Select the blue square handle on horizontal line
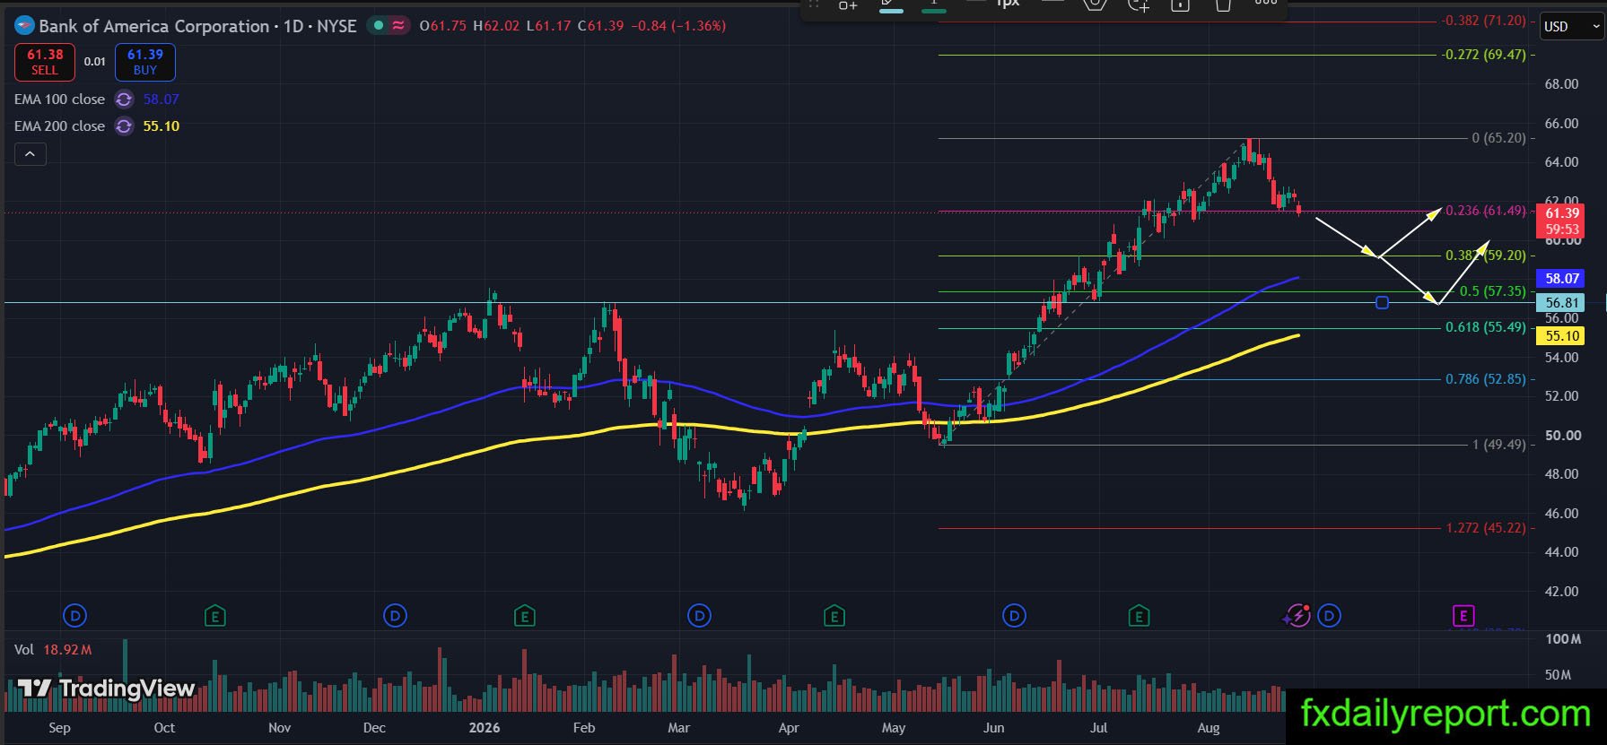Screen dimensions: 1607x745 tap(1382, 303)
